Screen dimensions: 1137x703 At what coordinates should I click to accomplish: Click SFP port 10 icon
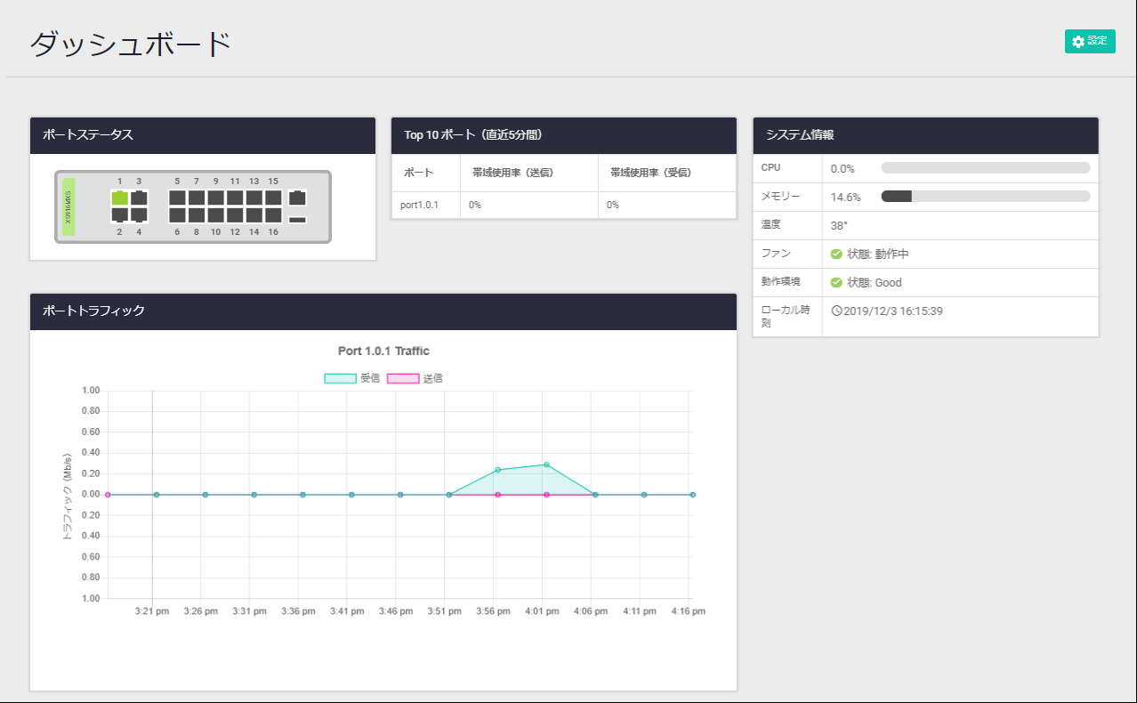215,214
